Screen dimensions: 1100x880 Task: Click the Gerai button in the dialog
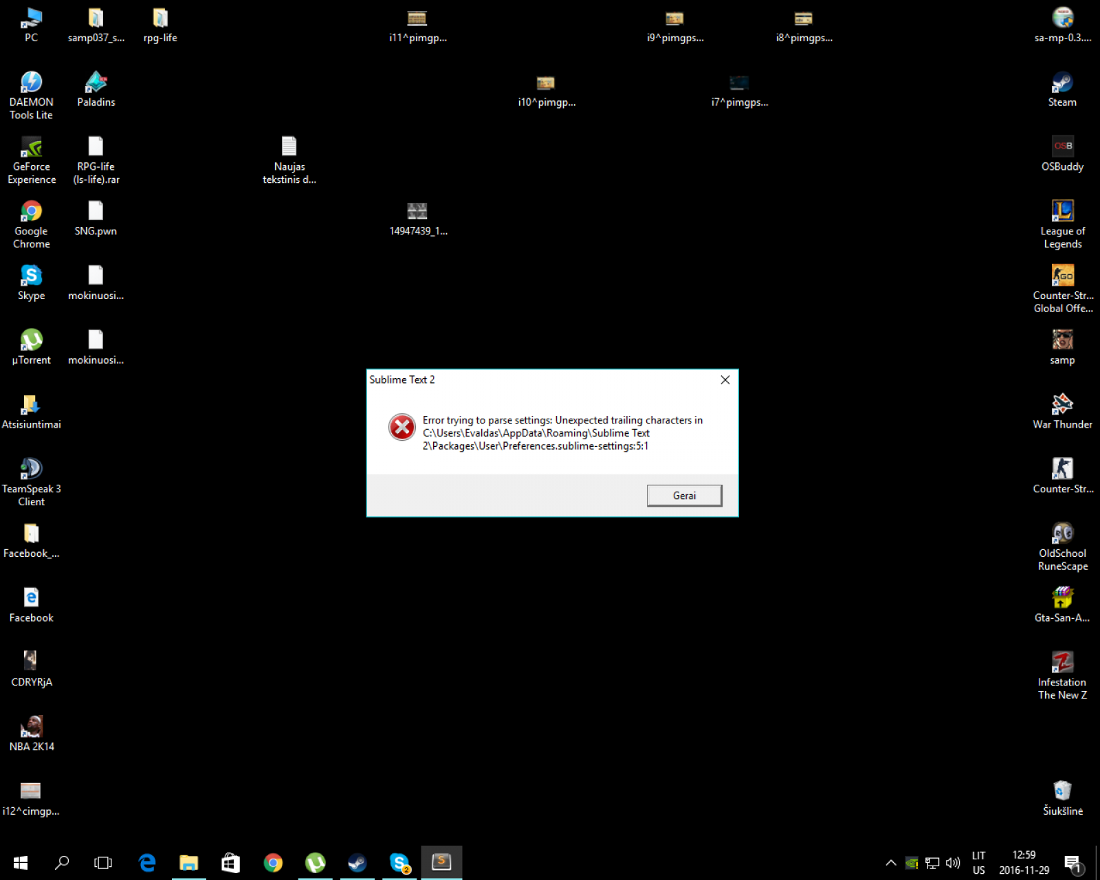684,496
